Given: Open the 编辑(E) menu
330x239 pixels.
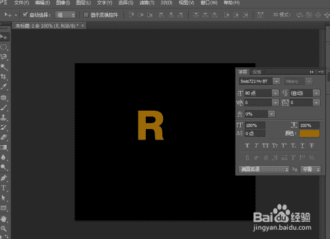Looking at the screenshot, I should coord(42,3).
